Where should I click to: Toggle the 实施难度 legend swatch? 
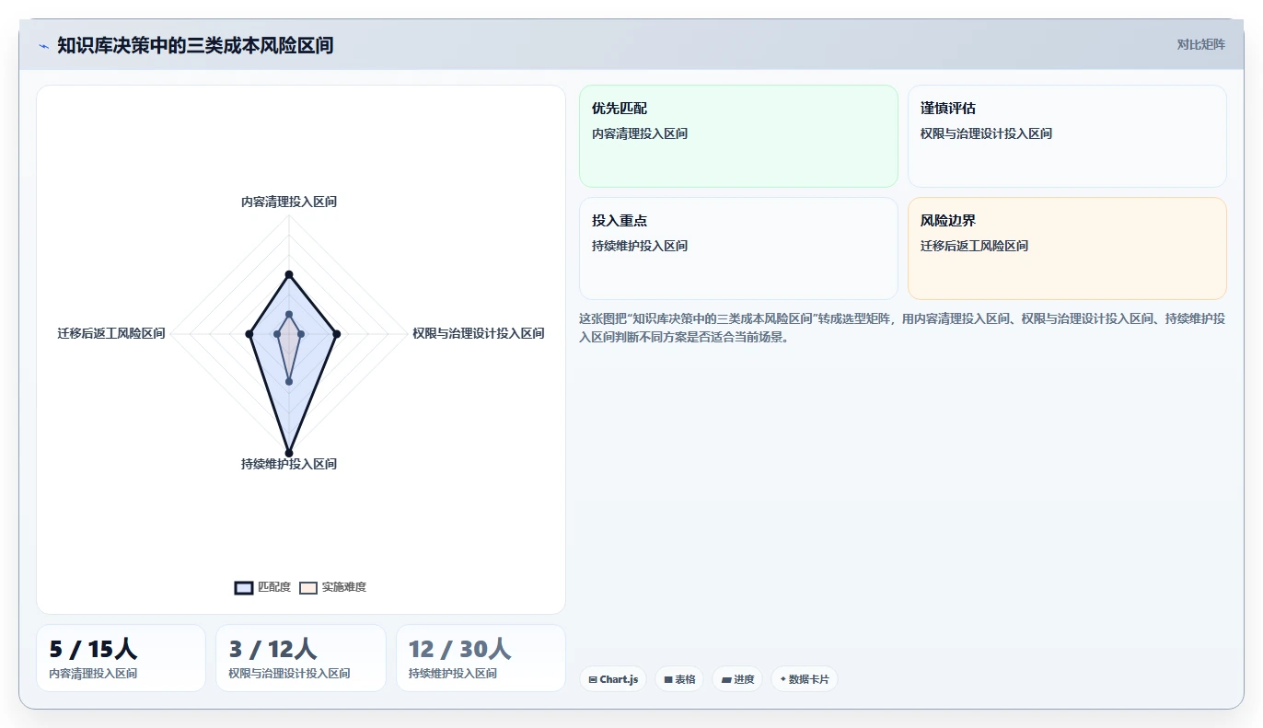click(x=308, y=588)
